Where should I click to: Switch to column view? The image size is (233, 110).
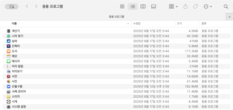143,7
